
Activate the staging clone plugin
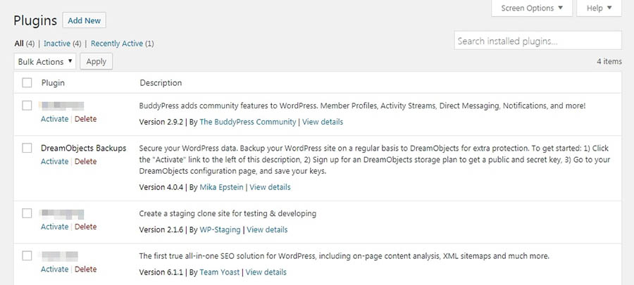pos(54,227)
